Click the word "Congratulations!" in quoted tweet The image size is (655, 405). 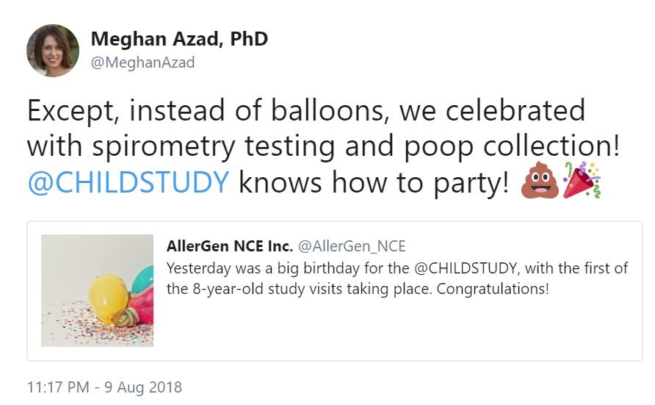point(493,288)
